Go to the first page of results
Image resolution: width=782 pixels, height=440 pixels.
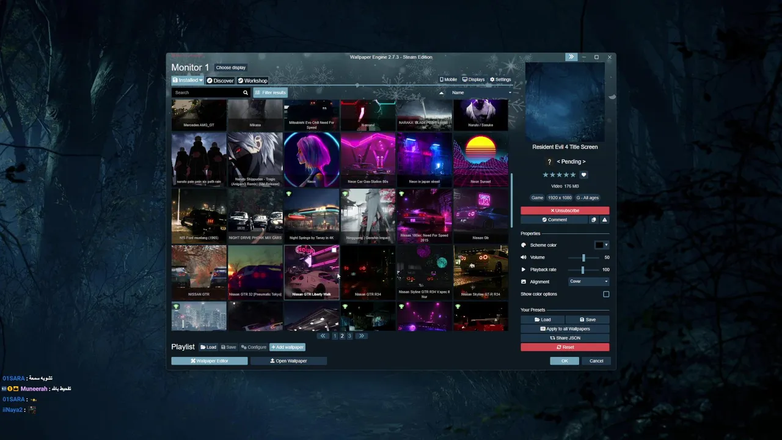323,336
